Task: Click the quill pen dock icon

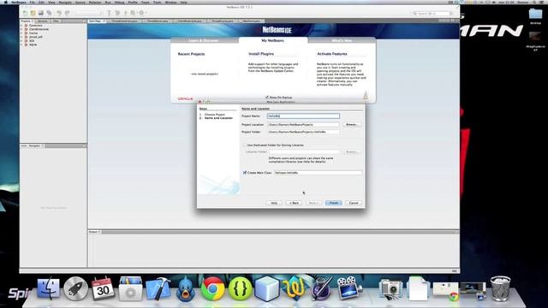Action: 321,288
